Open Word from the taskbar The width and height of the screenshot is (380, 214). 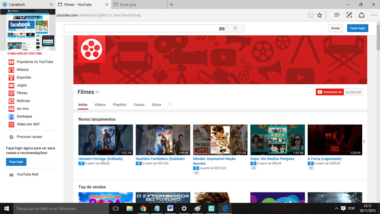click(x=170, y=208)
